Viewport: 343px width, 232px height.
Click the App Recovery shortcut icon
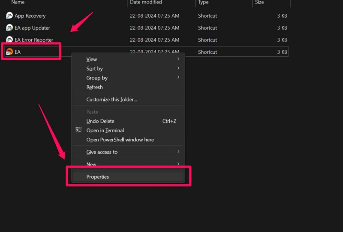(9, 16)
